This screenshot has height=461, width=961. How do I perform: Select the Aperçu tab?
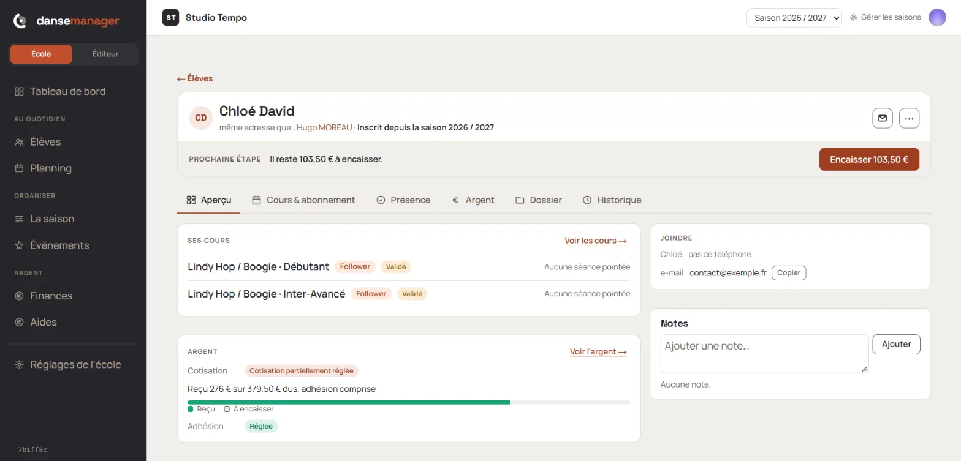point(208,200)
